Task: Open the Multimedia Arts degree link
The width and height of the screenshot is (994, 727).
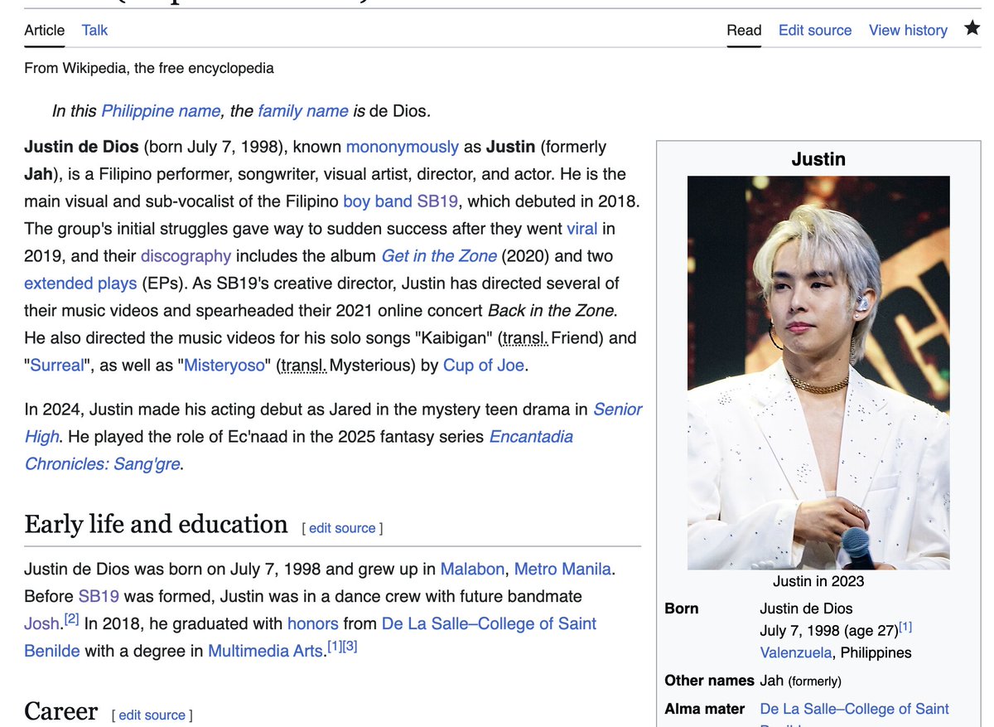Action: tap(265, 651)
